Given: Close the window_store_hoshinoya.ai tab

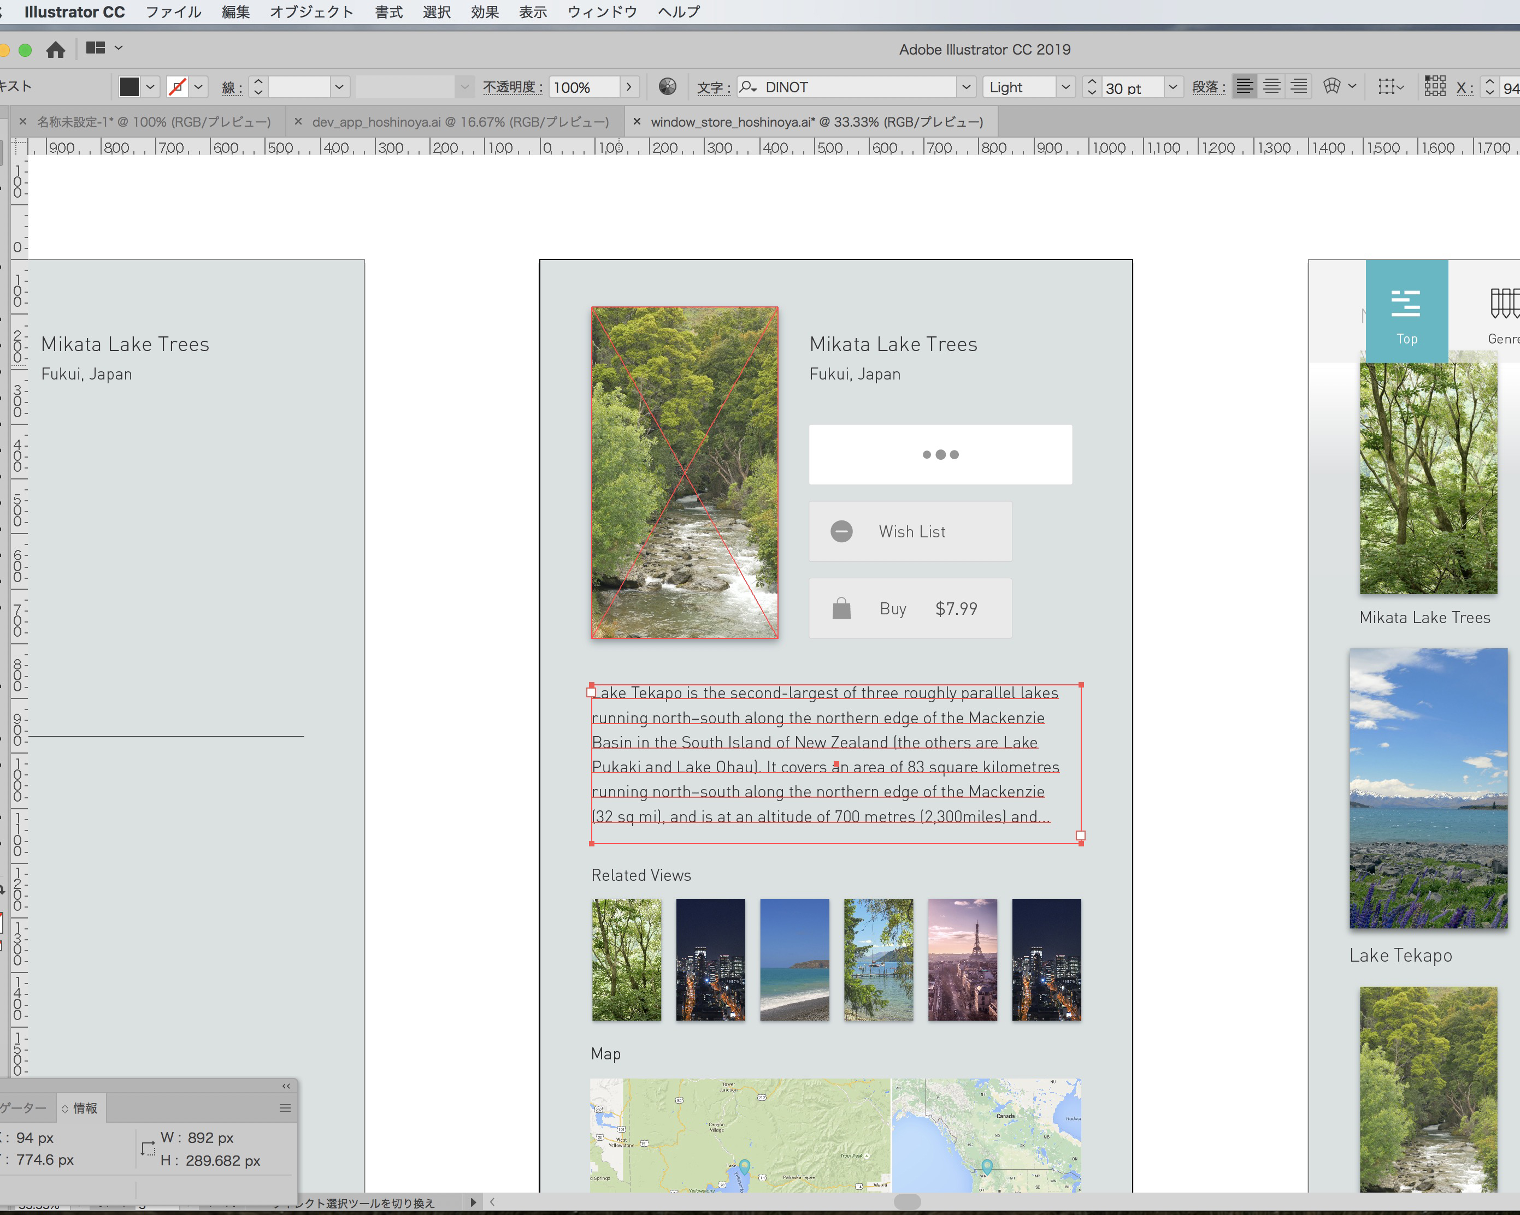Looking at the screenshot, I should pyautogui.click(x=637, y=121).
